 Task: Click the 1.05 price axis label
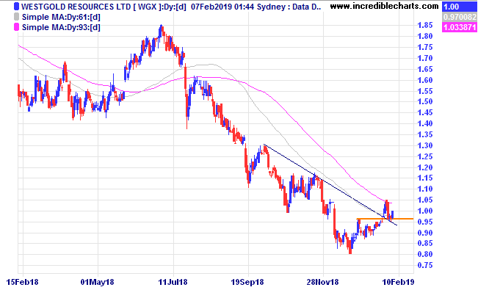(424, 200)
